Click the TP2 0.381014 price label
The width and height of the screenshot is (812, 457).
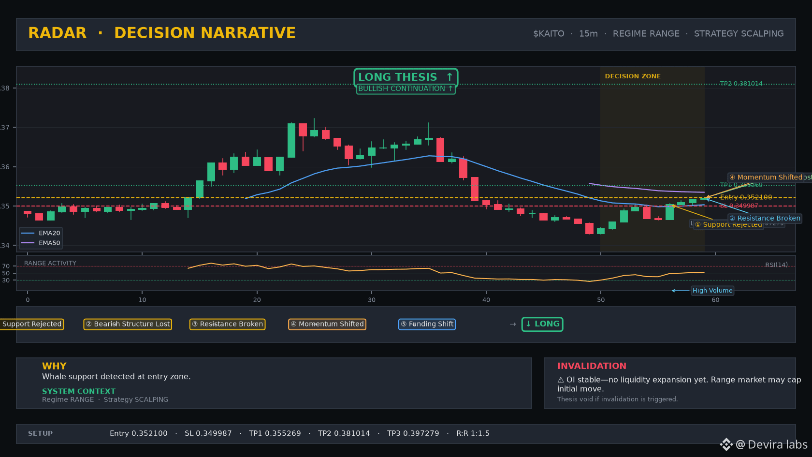click(x=741, y=84)
